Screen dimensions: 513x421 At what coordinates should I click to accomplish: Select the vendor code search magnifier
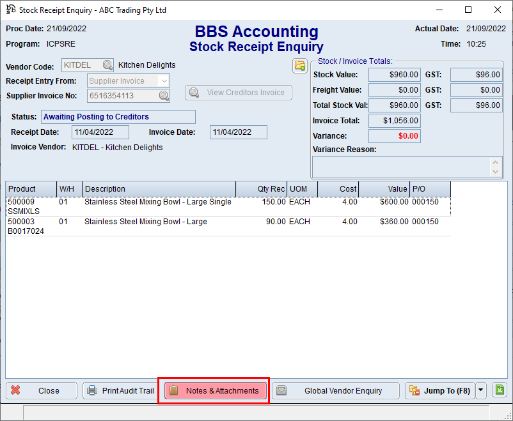click(x=106, y=65)
